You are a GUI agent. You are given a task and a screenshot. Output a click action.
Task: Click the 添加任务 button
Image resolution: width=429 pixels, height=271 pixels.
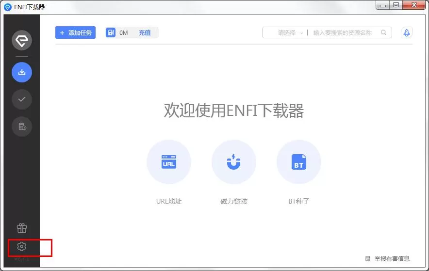pyautogui.click(x=75, y=32)
